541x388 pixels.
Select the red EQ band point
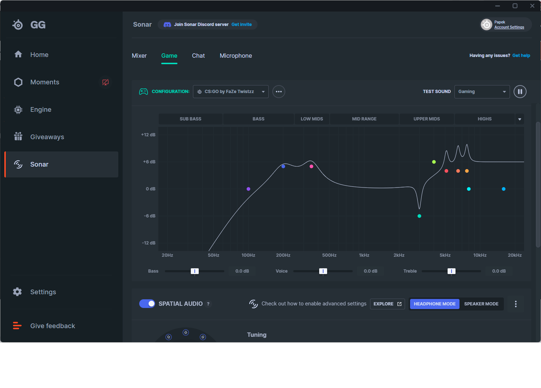(447, 171)
